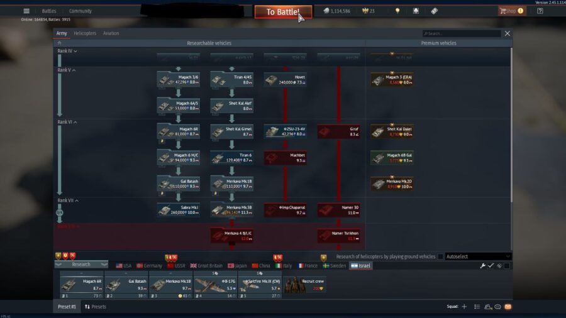The image size is (566, 318).
Task: Select the Shot Kal Gimel tank
Action: 231,131
